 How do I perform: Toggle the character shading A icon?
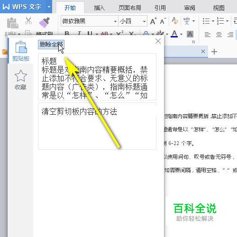[x=190, y=34]
